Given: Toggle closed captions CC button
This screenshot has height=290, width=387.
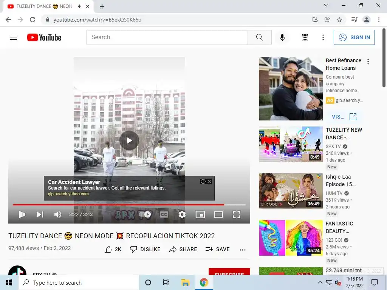Looking at the screenshot, I should (164, 214).
